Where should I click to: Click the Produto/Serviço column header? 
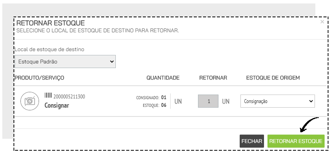pyautogui.click(x=39, y=78)
